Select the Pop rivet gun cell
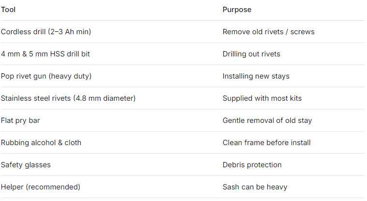The image size is (367, 201). (46, 76)
